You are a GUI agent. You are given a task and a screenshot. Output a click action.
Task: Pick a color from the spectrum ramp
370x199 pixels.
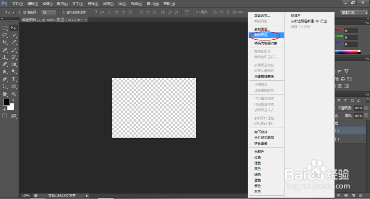347,52
